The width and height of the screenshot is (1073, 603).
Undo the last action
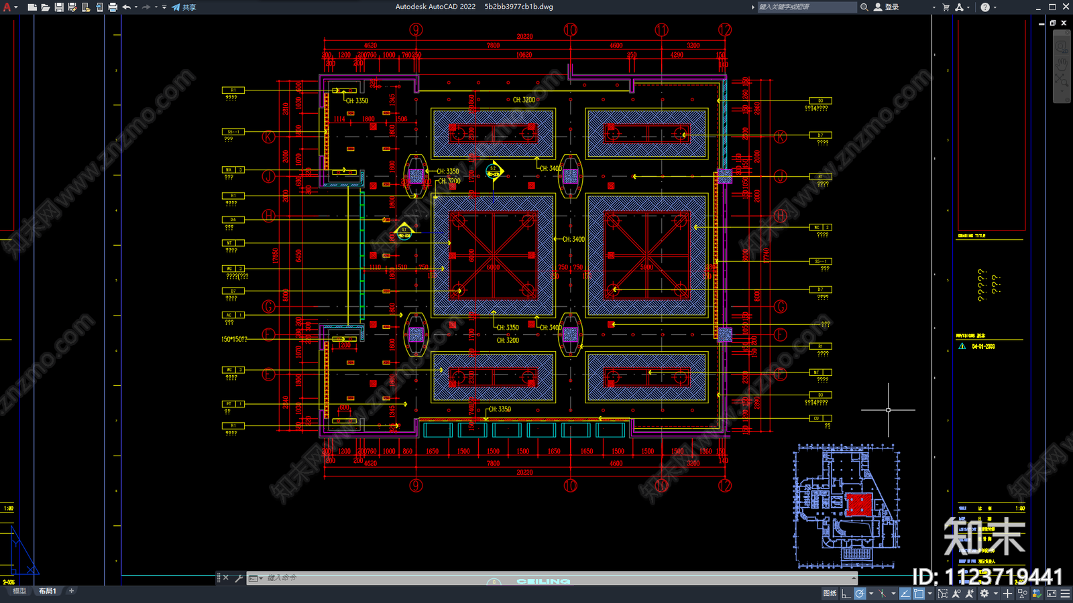coord(126,7)
